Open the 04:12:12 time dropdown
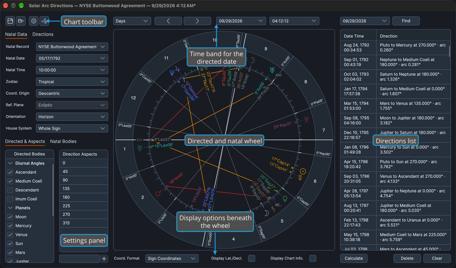The height and width of the screenshot is (268, 456). click(x=294, y=21)
